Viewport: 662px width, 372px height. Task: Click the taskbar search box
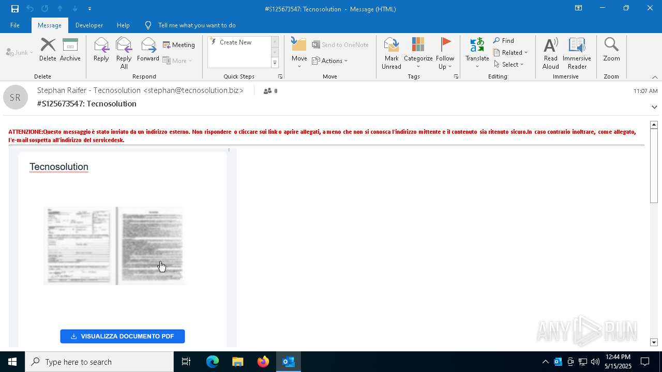99,362
